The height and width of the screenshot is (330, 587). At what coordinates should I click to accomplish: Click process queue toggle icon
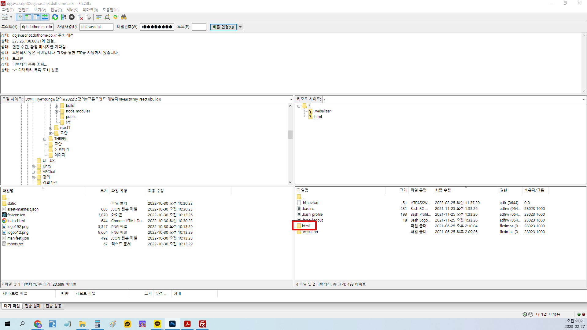click(x=63, y=17)
